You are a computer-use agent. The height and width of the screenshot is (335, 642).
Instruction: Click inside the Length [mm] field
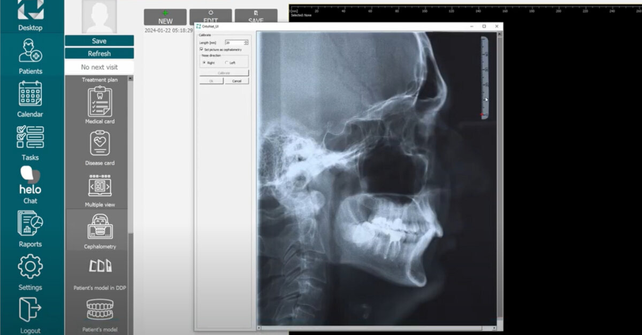point(233,43)
